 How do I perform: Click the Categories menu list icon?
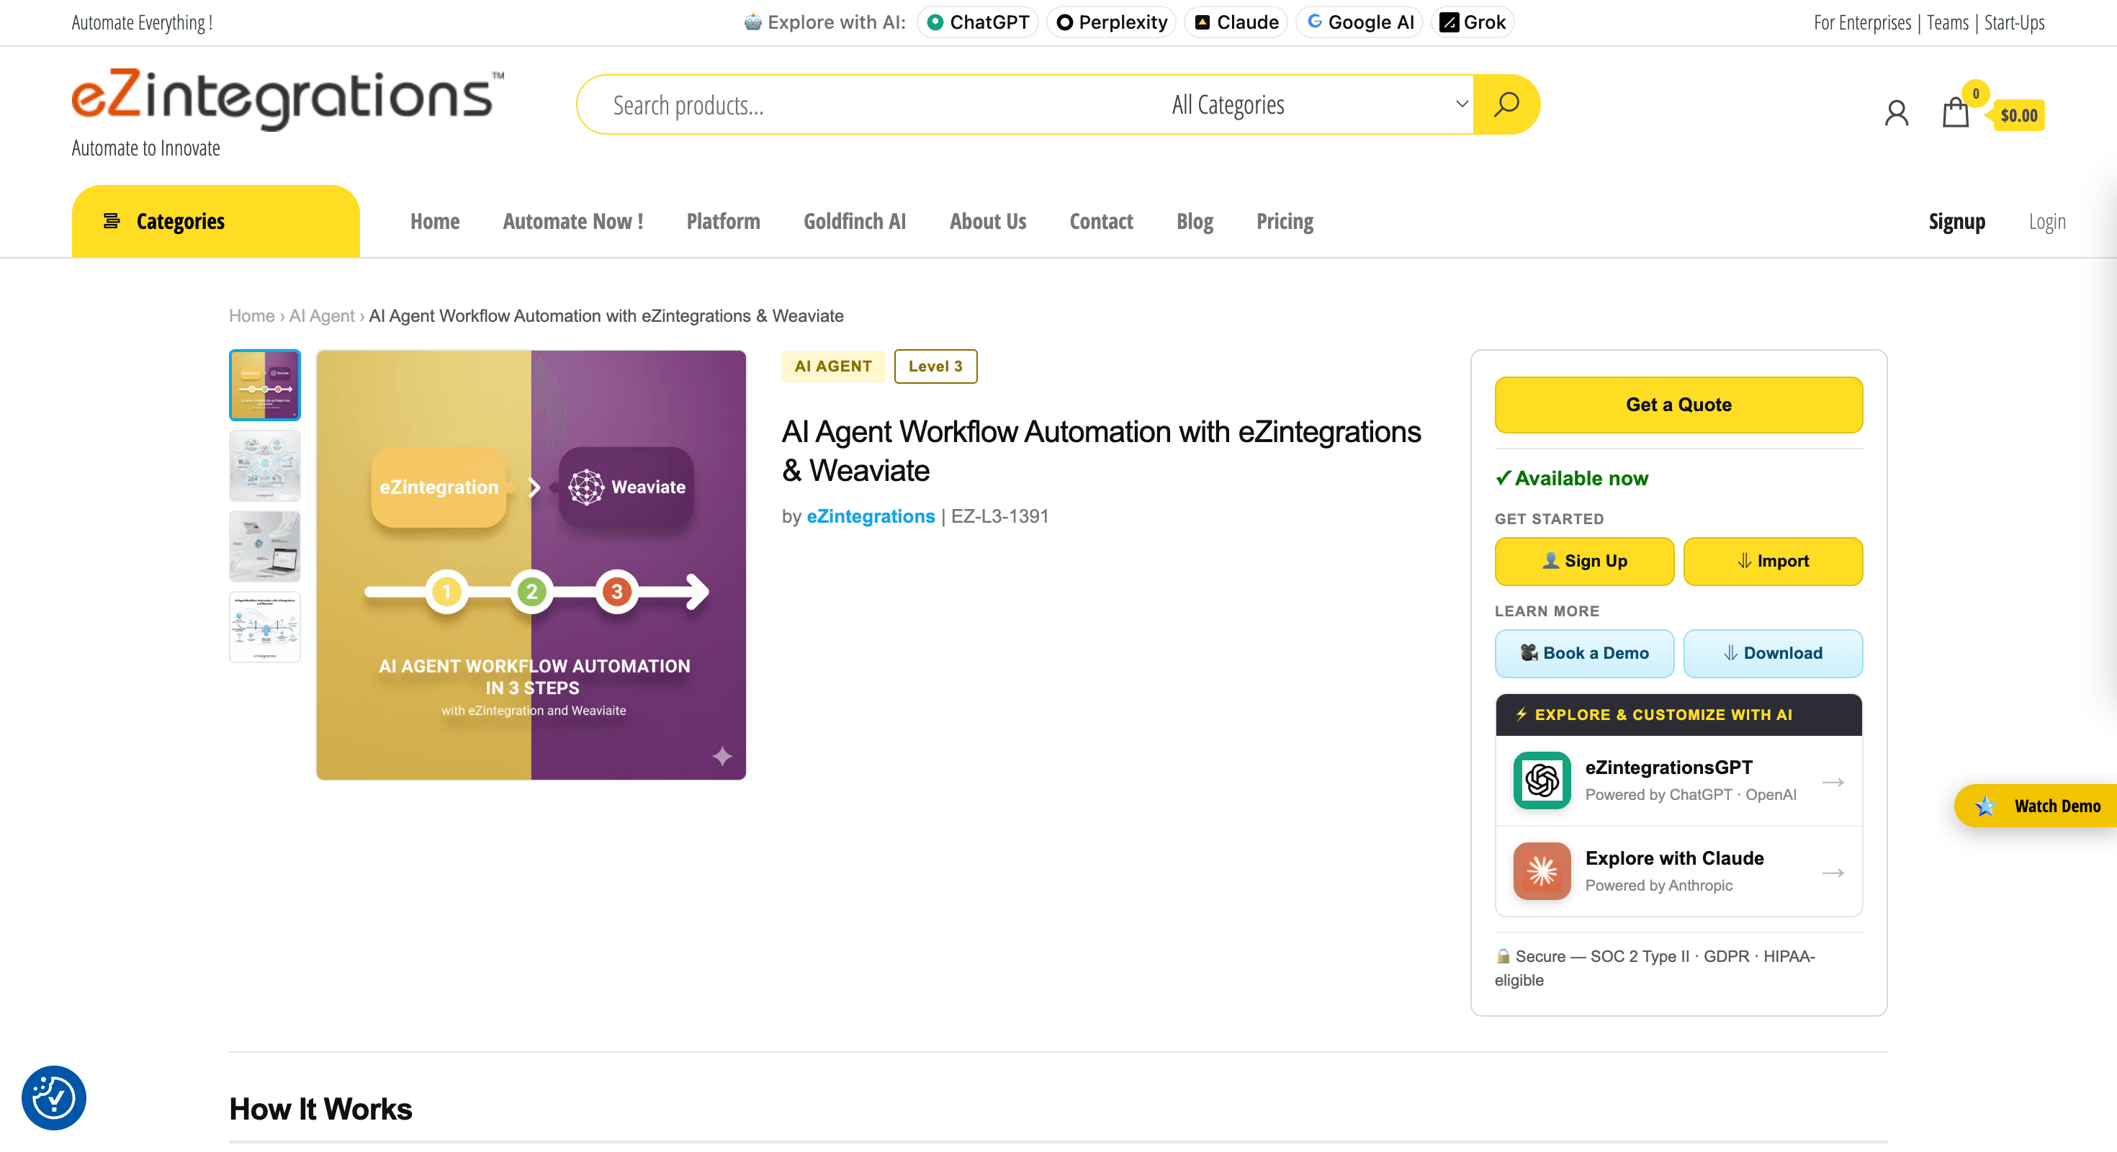point(112,221)
